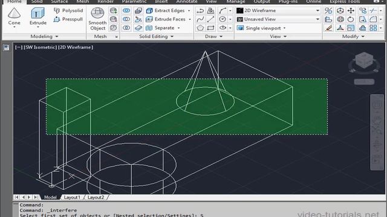
Task: Start the Line draw tool
Action: pos(210,19)
